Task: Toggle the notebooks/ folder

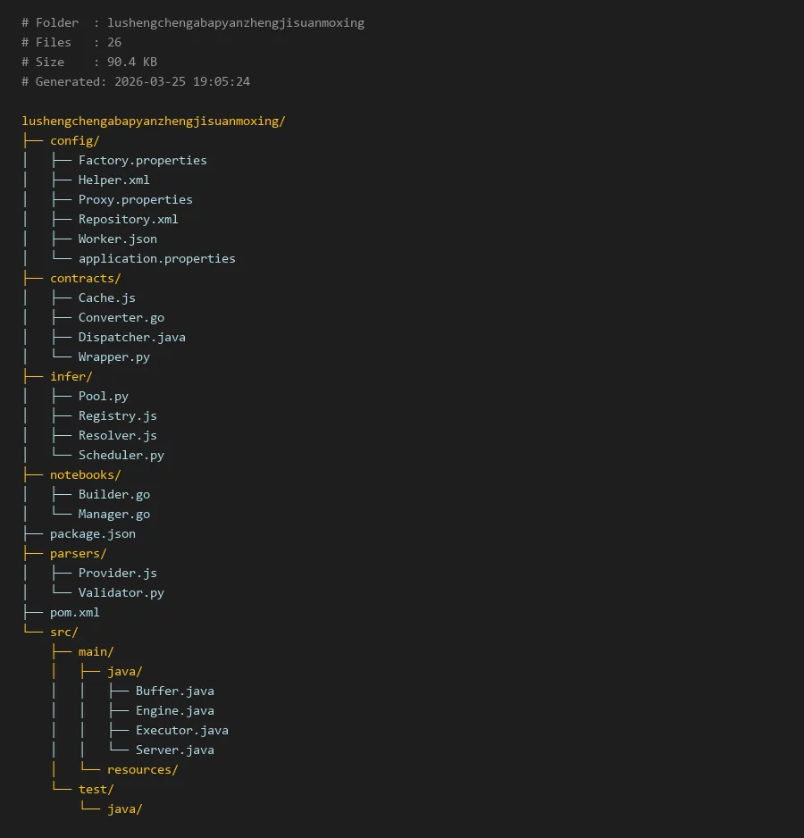Action: coord(85,474)
